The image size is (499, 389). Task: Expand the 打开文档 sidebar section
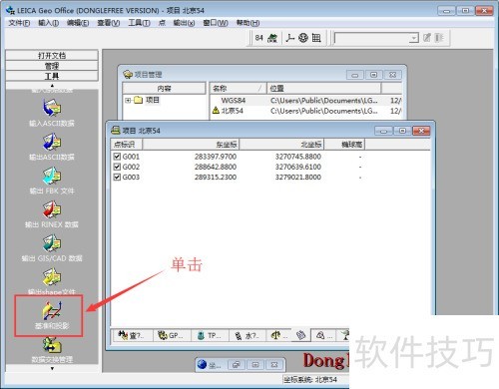[x=52, y=55]
